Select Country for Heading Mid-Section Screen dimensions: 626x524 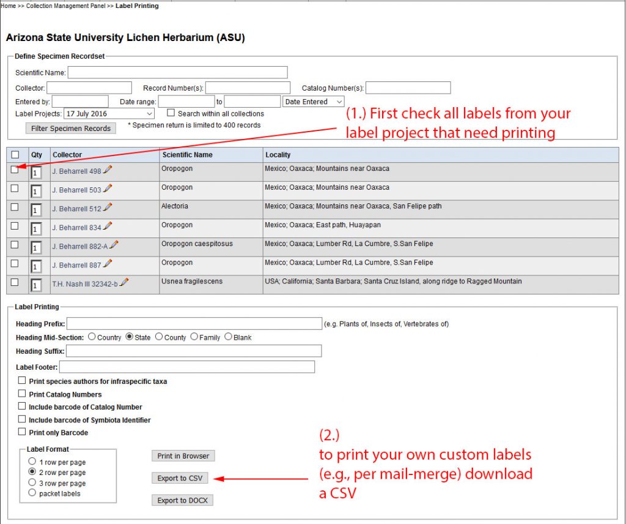tap(92, 337)
